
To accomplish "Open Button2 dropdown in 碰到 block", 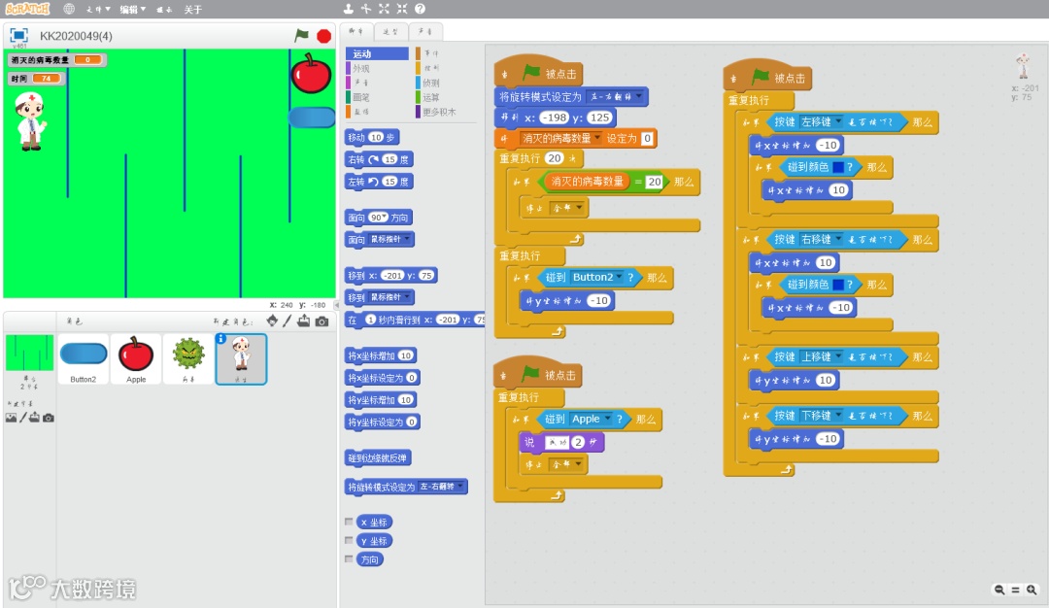I will (x=620, y=276).
